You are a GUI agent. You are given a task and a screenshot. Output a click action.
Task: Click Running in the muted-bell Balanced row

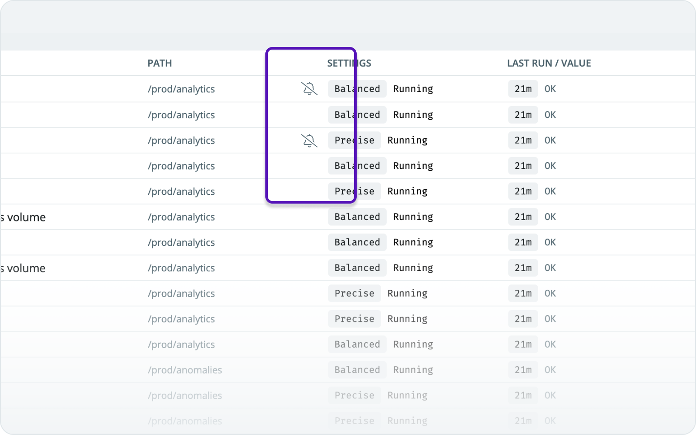[413, 89]
